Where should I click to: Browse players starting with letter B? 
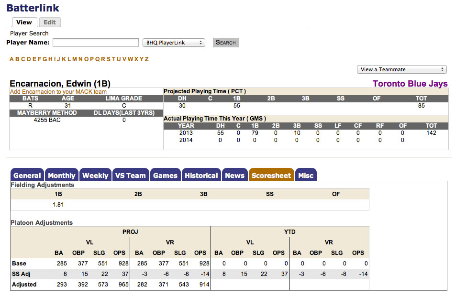click(x=17, y=59)
